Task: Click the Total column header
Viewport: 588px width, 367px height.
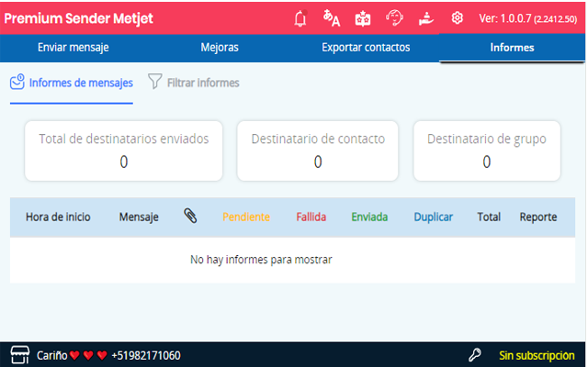Action: (489, 217)
